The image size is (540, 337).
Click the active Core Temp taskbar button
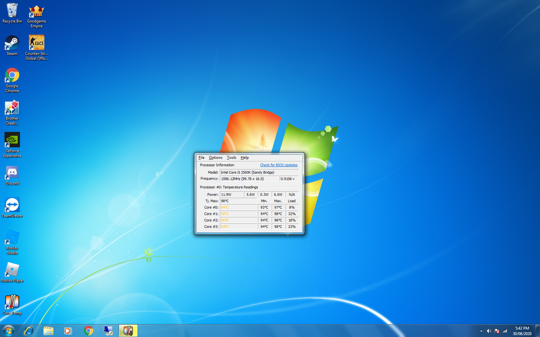click(128, 331)
